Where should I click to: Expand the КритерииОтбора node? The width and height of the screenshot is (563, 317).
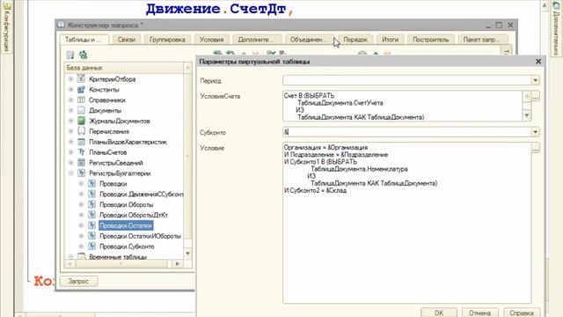click(70, 78)
